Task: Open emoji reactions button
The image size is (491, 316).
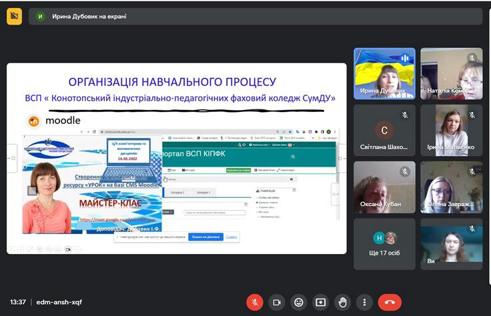Action: coord(299,302)
